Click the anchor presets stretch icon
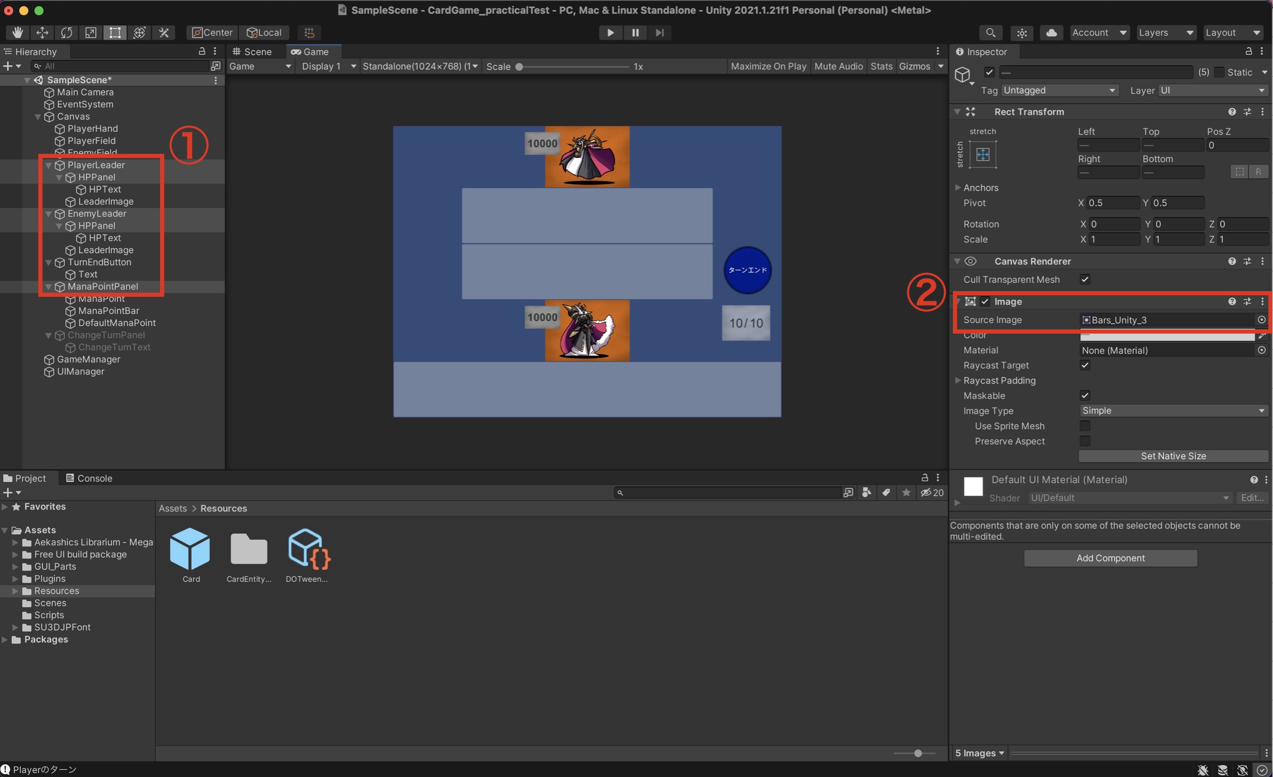Screen dimensions: 1273x777 point(982,154)
